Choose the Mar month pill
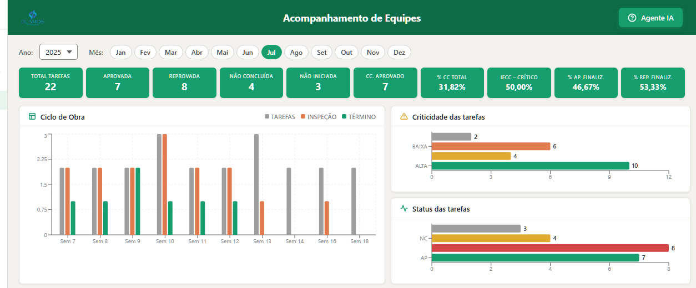Screen dimensions: 696x288 click(x=171, y=52)
